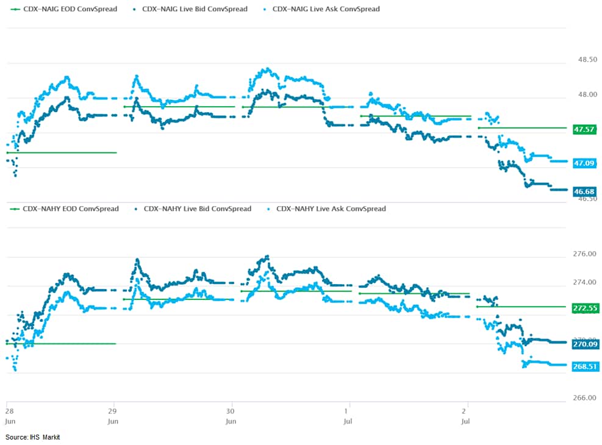Click the 48.50 axis tick label
The image size is (602, 445).
[x=587, y=60]
